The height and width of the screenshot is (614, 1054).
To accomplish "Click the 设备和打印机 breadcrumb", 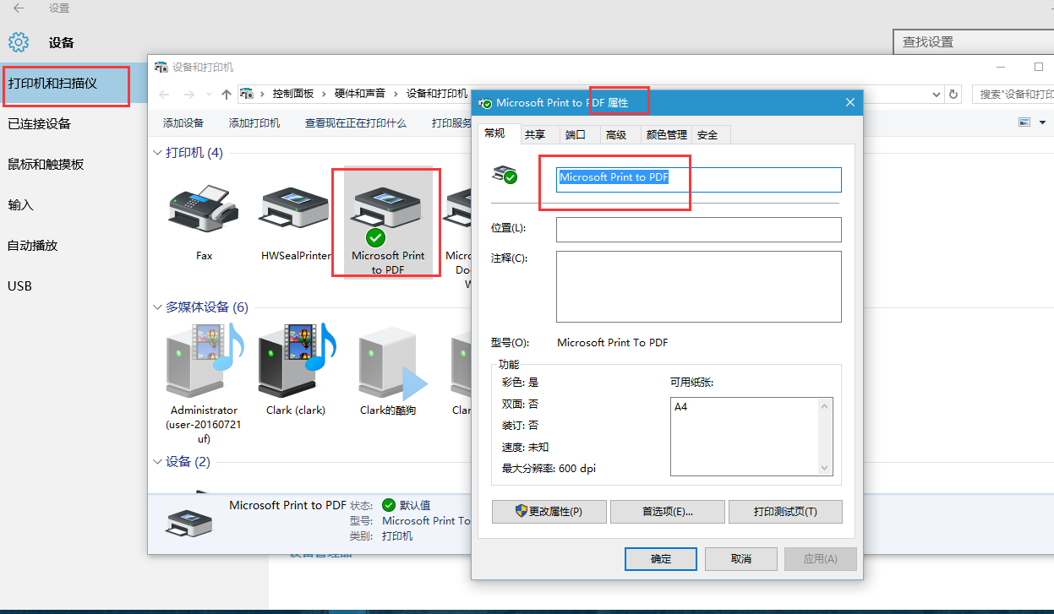I will (x=437, y=94).
